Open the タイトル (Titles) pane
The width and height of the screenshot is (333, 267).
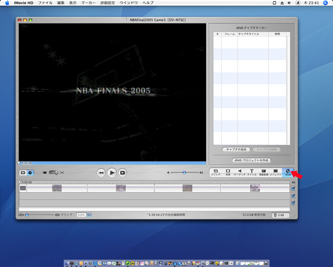[252, 172]
